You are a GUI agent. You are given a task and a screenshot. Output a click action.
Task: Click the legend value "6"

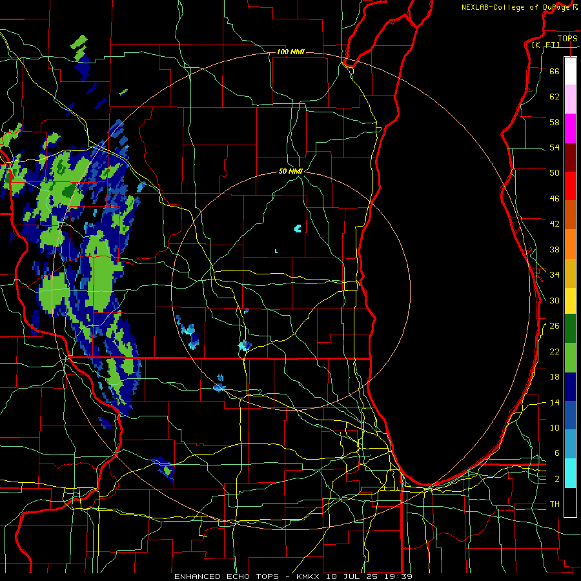(x=557, y=453)
